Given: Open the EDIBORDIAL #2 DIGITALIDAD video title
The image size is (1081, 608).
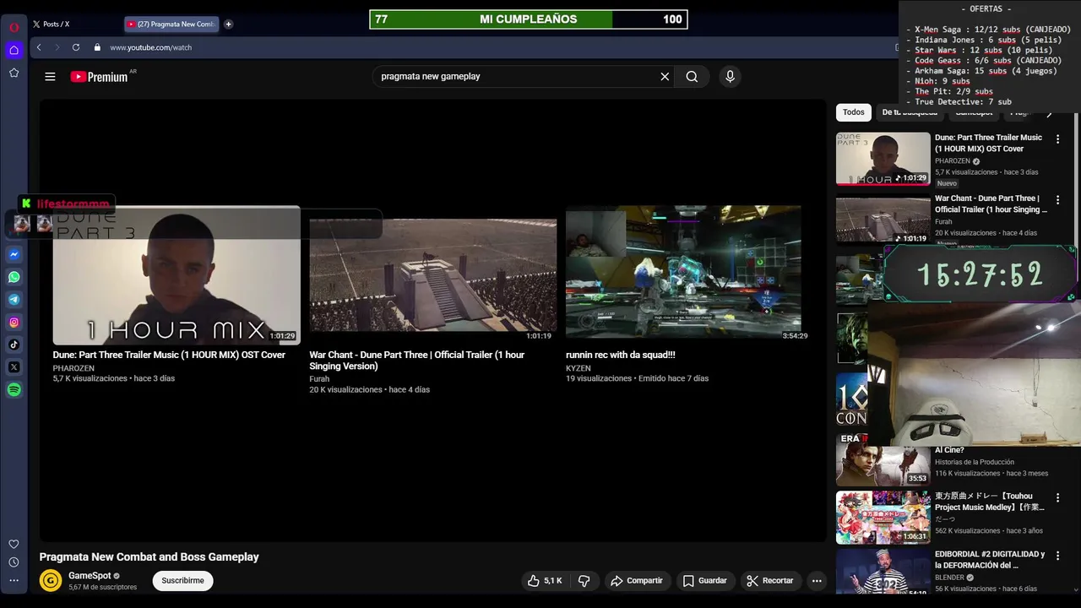Looking at the screenshot, I should pos(990,560).
